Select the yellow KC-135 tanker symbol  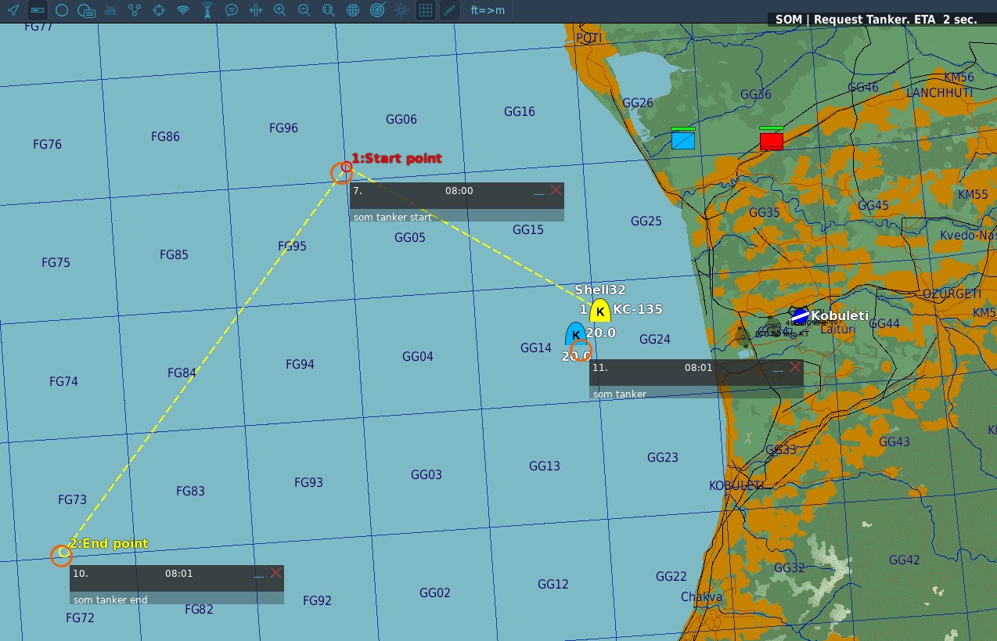tap(599, 311)
